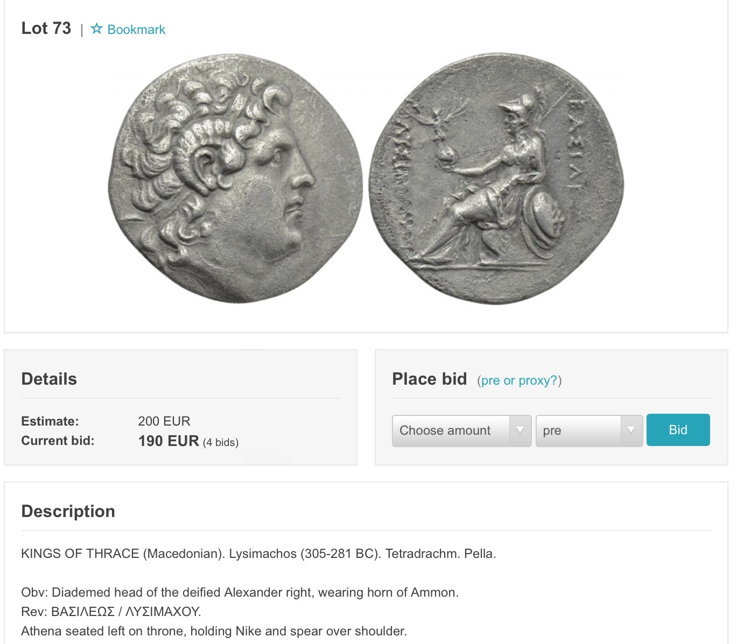Click the Rev: ΒΑΣΙΛΕΩΣ / ΛΥΣΙΜΑΧΟΥ line
This screenshot has height=644, width=737.
pos(111,612)
